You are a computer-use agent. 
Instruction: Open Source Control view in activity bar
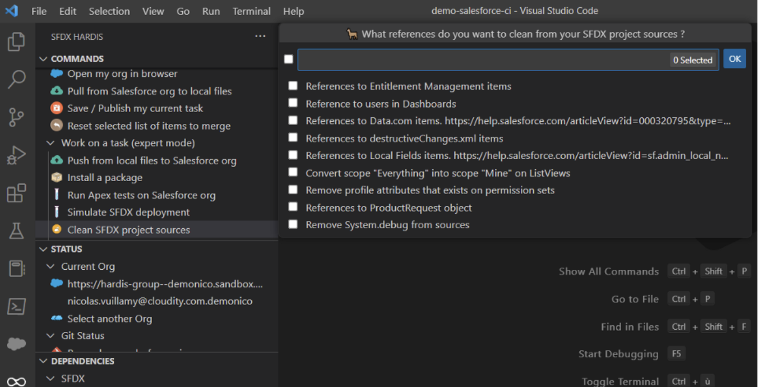point(16,117)
